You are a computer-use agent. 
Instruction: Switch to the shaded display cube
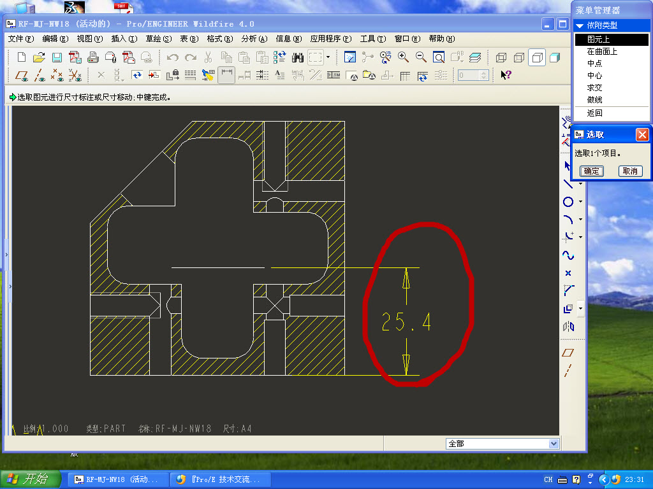(x=555, y=57)
